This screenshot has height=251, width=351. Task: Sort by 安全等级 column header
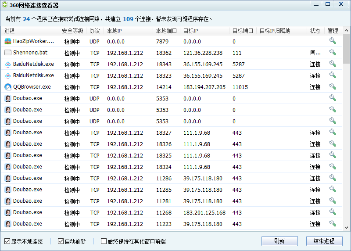point(72,31)
